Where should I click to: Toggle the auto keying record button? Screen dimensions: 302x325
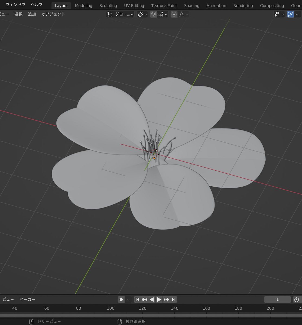pos(121,300)
